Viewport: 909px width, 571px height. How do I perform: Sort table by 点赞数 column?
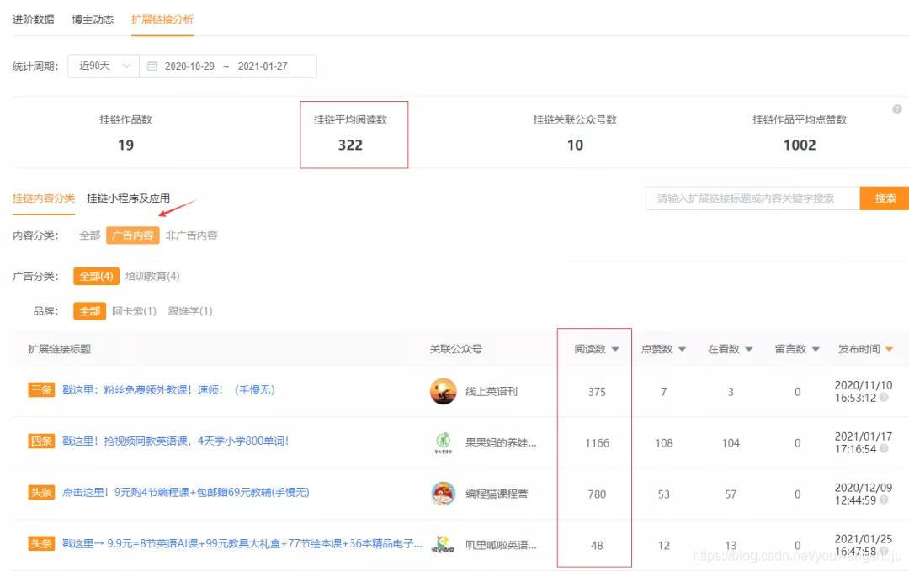click(x=663, y=350)
